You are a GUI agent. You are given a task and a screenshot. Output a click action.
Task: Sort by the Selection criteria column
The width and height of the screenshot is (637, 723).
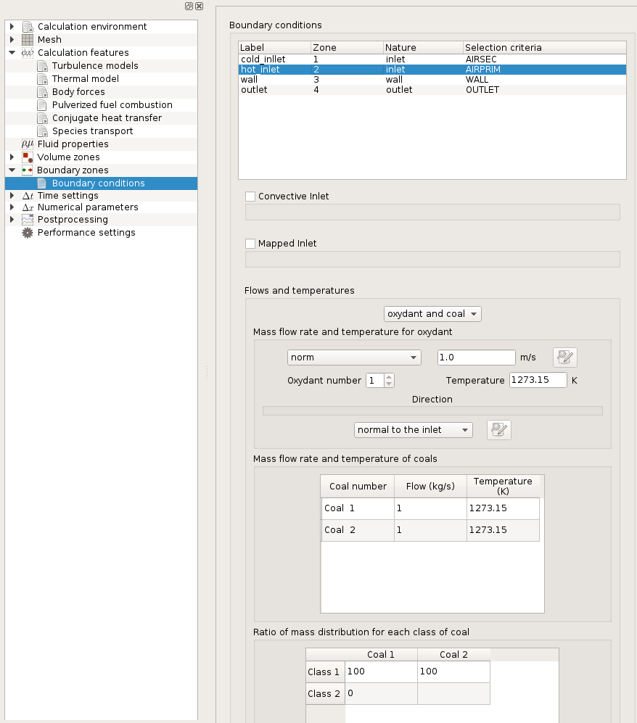pyautogui.click(x=545, y=47)
